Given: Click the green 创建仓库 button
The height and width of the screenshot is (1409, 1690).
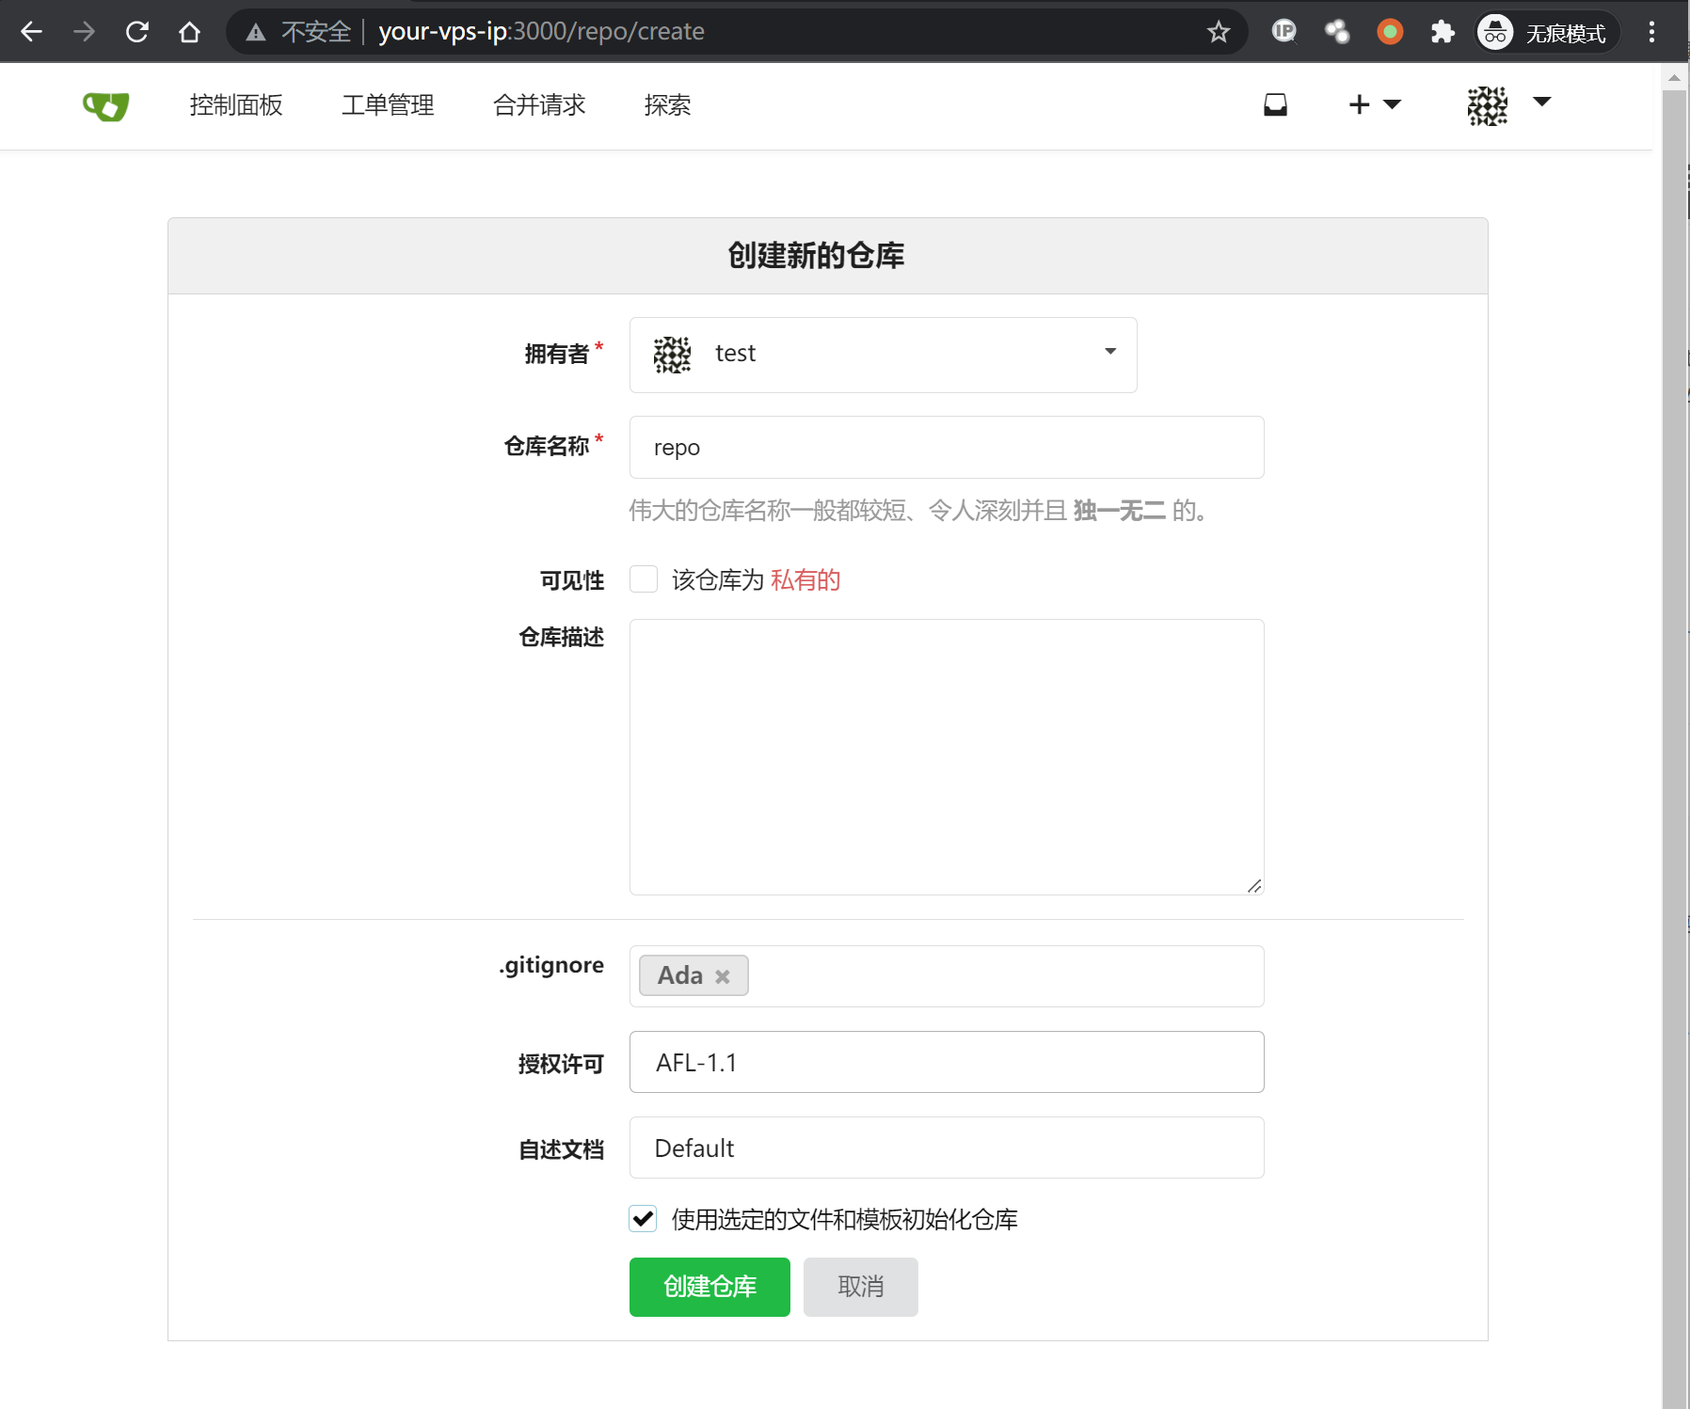Looking at the screenshot, I should (x=709, y=1287).
